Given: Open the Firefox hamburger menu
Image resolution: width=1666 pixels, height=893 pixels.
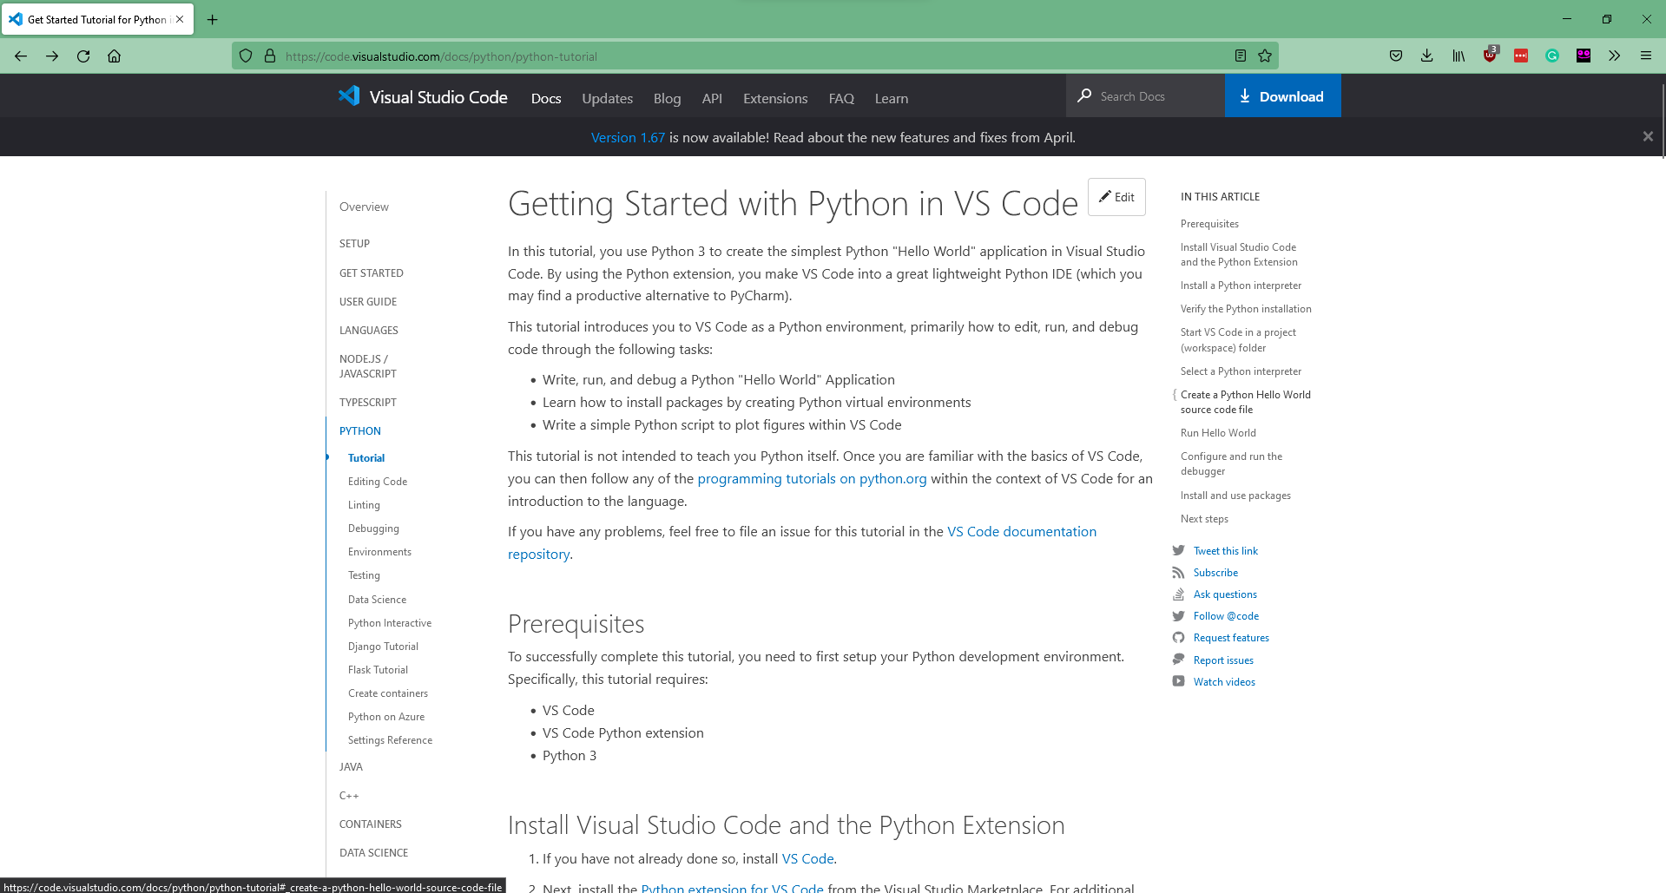Looking at the screenshot, I should (x=1646, y=56).
